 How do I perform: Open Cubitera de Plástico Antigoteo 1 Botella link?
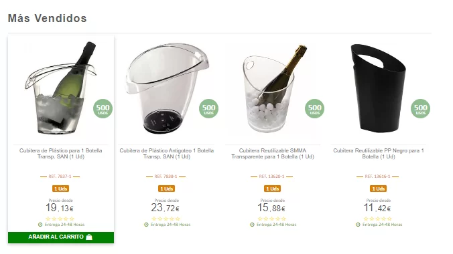click(x=167, y=154)
